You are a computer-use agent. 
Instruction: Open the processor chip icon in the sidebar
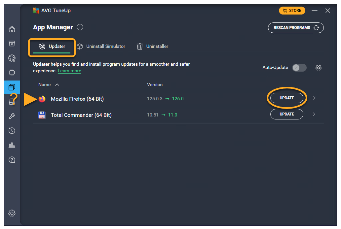click(12, 73)
